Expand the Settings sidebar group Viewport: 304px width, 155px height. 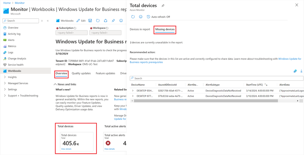coord(5,89)
